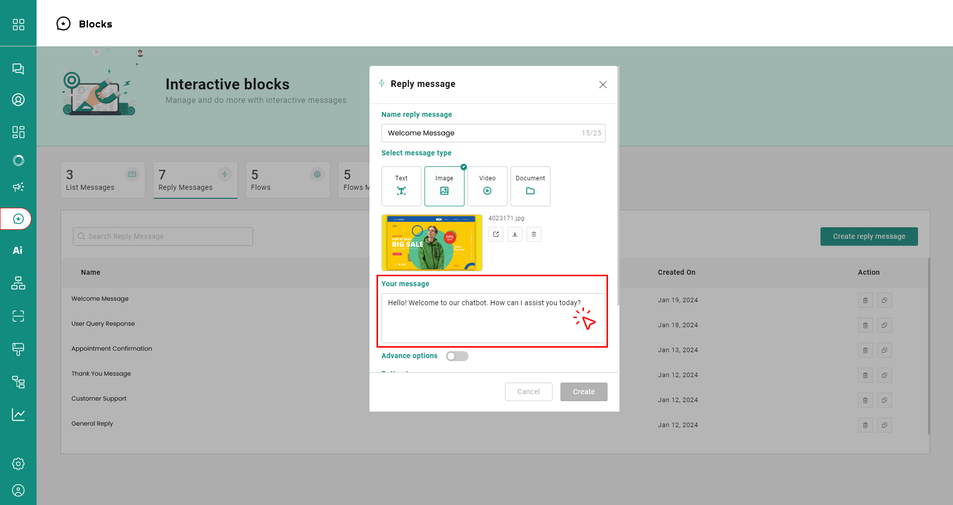953x505 pixels.
Task: Select the Text message type
Action: 401,186
